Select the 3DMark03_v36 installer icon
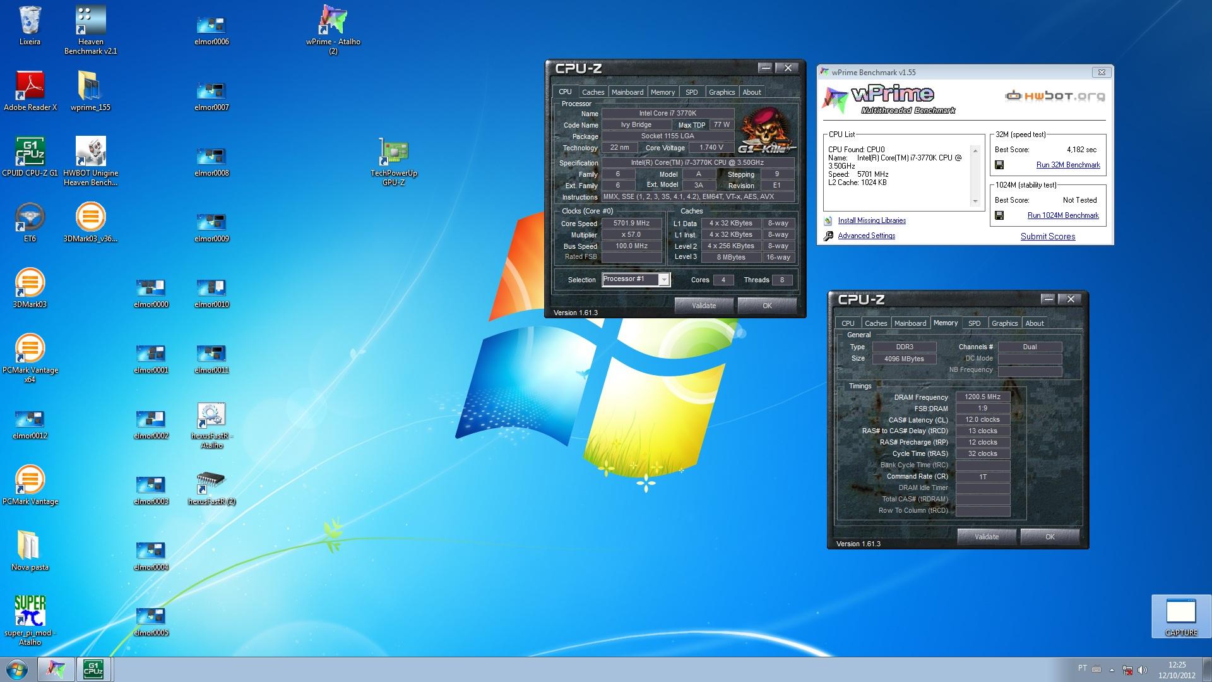 click(90, 222)
